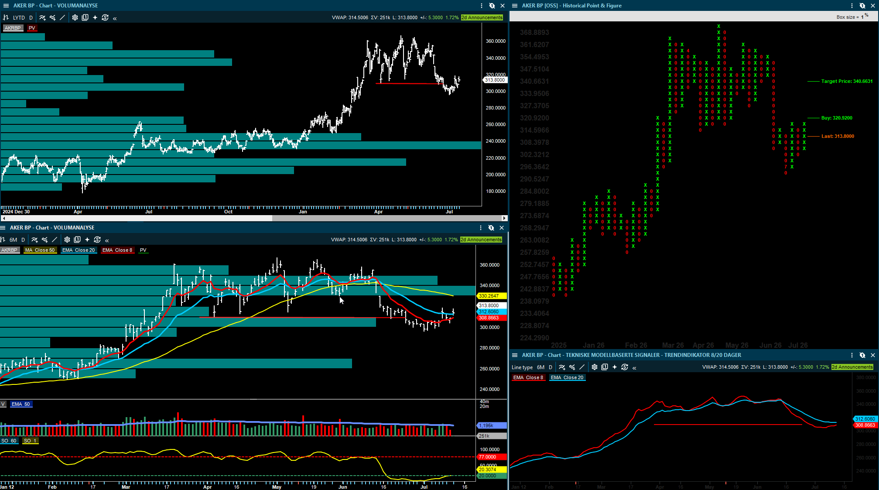Open LYTD period dropdown in top chart
Image resolution: width=879 pixels, height=490 pixels.
(19, 18)
